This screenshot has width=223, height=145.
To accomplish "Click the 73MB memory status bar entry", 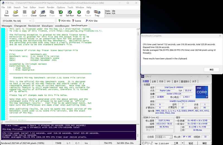I will click(58, 143).
